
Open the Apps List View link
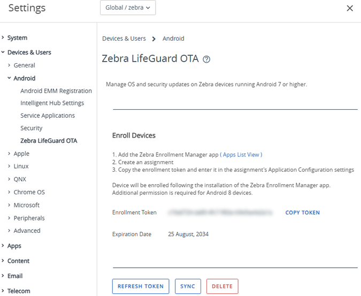click(x=241, y=155)
